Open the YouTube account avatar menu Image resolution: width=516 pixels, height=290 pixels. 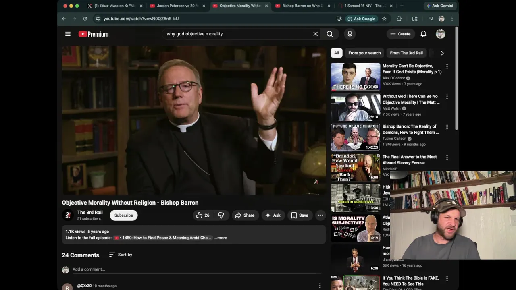coord(440,34)
